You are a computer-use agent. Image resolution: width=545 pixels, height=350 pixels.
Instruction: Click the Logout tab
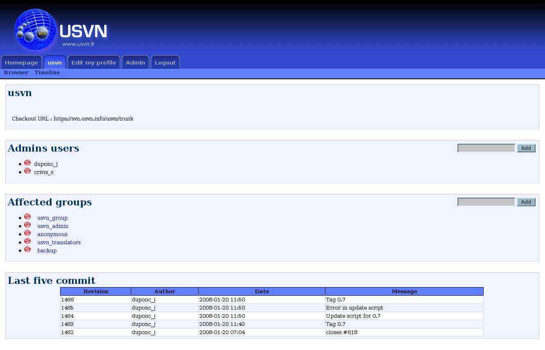coord(165,62)
